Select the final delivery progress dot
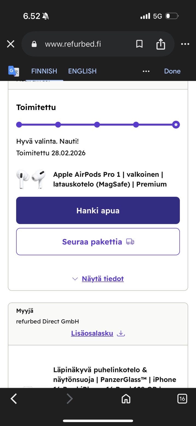This screenshot has height=426, width=196. coord(176,125)
